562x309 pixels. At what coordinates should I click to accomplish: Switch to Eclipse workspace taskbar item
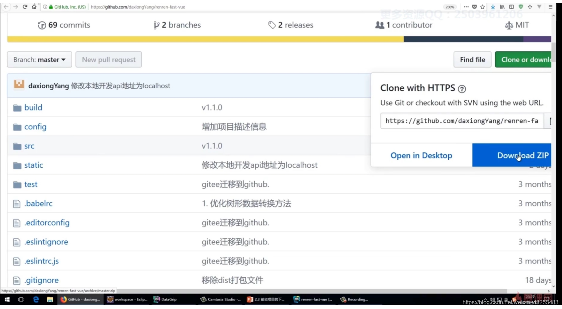[x=128, y=299]
